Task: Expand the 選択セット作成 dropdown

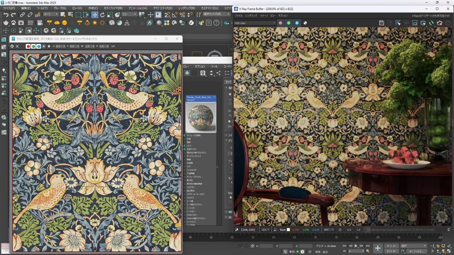Action: tap(228, 14)
